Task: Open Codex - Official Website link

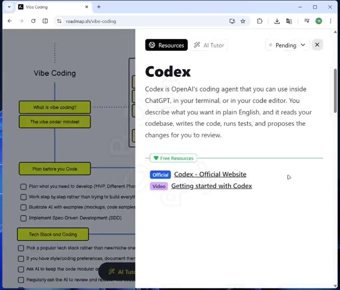Action: click(x=210, y=174)
